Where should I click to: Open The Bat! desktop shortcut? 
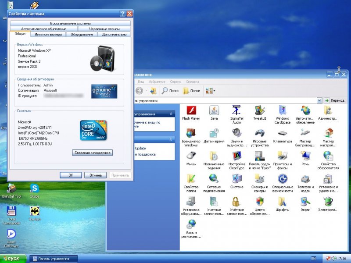(x=35, y=213)
